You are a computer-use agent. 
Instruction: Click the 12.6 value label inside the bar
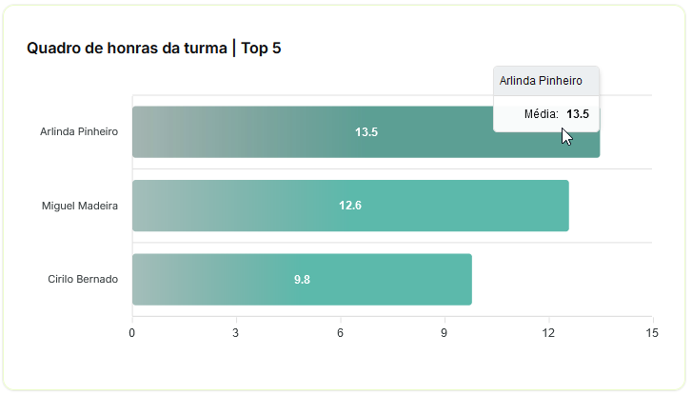[x=350, y=206]
